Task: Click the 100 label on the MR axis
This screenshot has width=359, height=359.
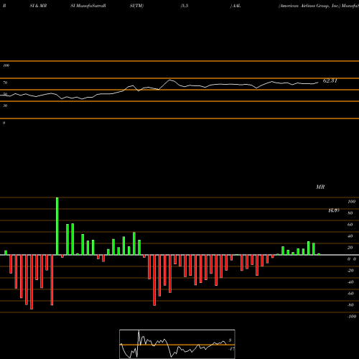Action: [x=351, y=202]
